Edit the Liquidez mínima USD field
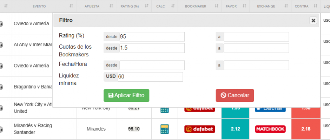The width and height of the screenshot is (330, 140). (150, 77)
